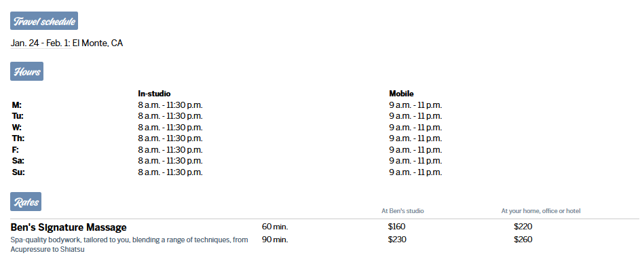Click Tuesday's in-studio hours
Viewport: 640px width, 264px height.
pyautogui.click(x=170, y=116)
